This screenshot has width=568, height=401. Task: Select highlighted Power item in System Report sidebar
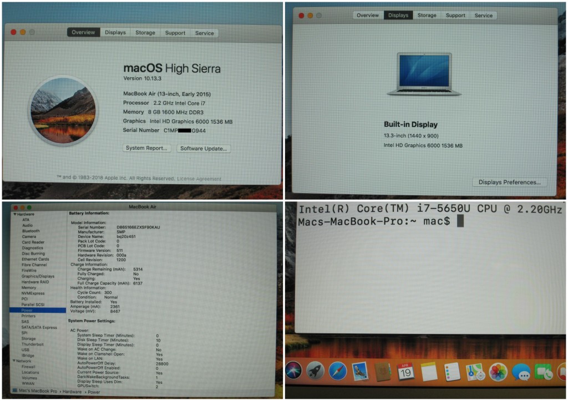(38, 310)
